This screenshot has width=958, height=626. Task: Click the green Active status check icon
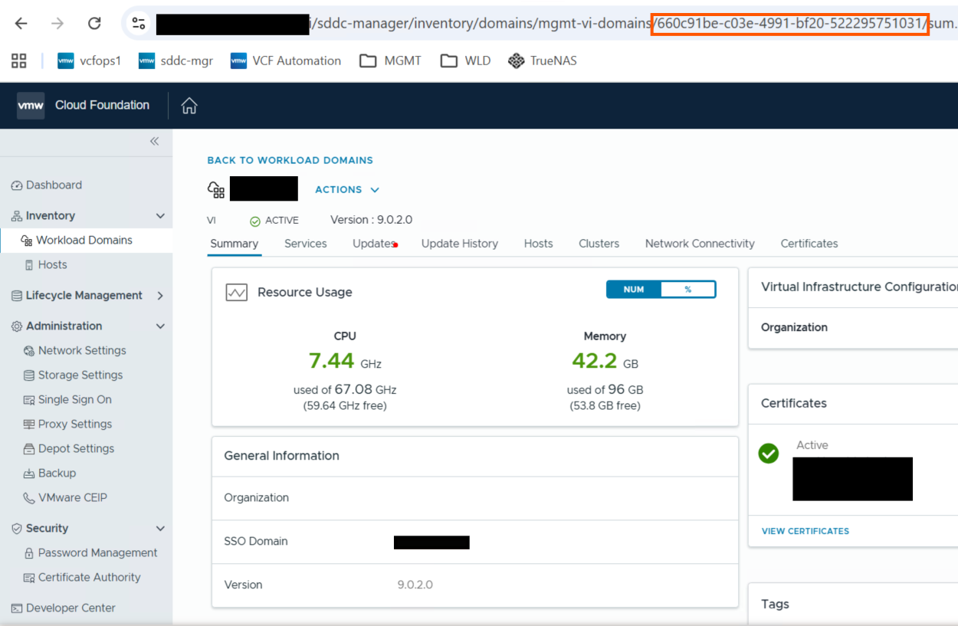255,221
